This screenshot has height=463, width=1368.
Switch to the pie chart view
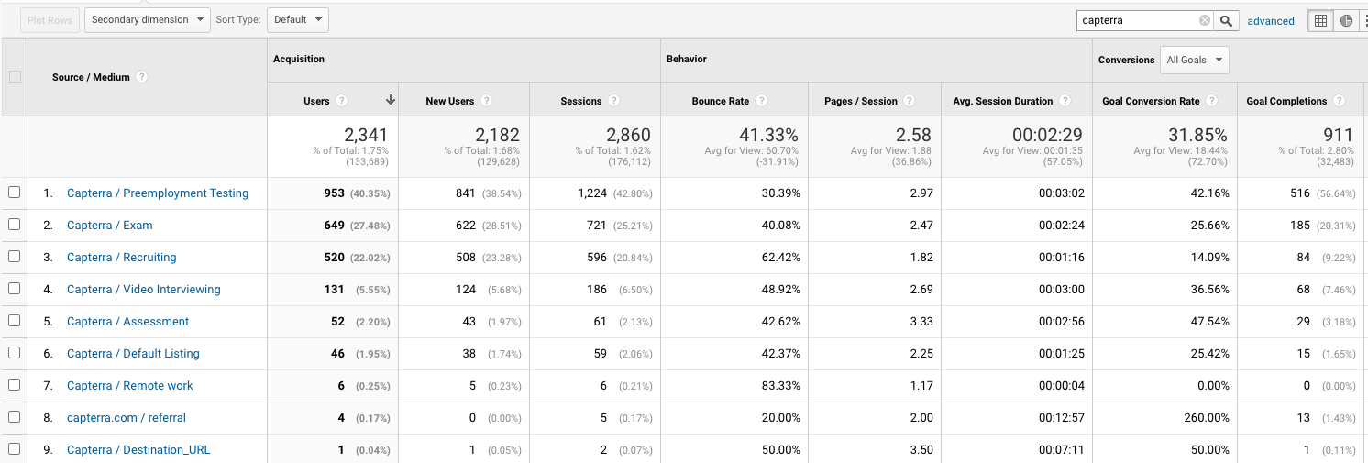pos(1346,20)
